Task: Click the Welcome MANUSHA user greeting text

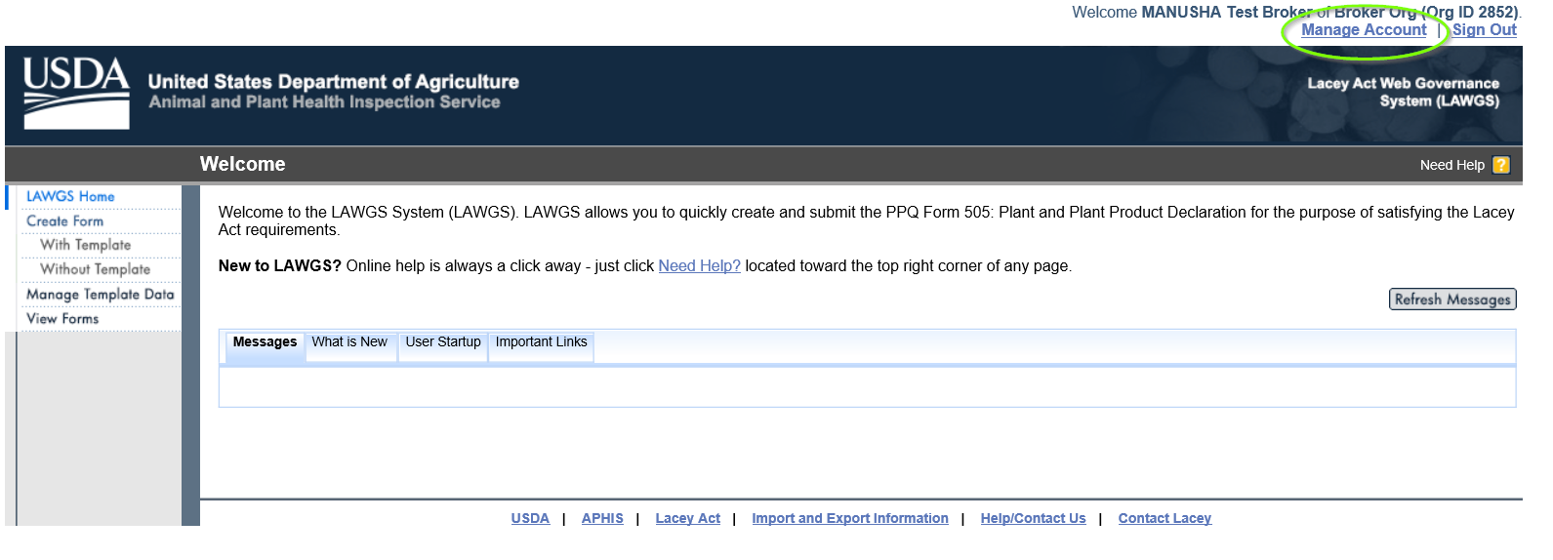Action: [1295, 12]
